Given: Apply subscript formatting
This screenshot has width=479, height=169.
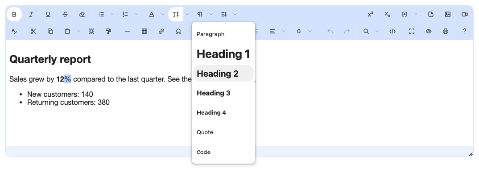Looking at the screenshot, I should click(388, 14).
